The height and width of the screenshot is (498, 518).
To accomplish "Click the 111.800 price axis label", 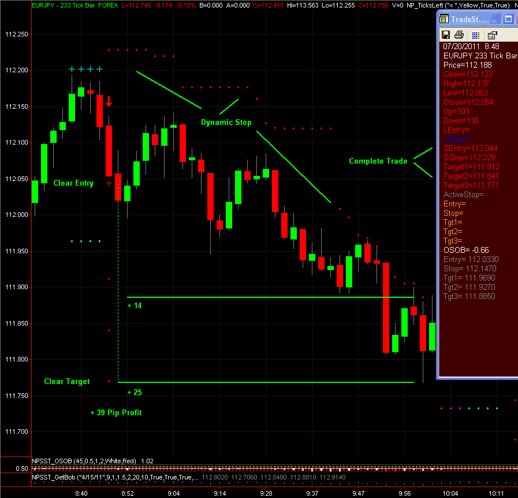I will (17, 359).
